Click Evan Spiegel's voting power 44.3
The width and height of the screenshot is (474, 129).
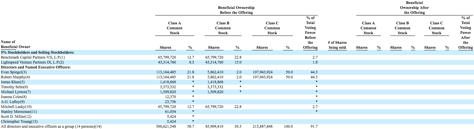coord(314,72)
